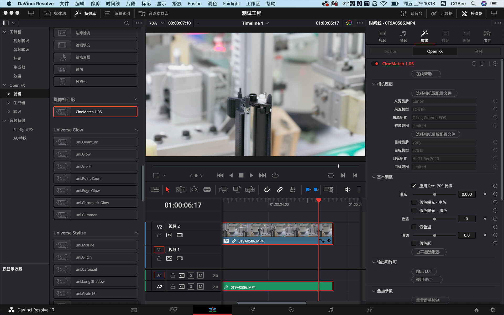Play the timeline forward
Screen dimensions: 504x315
(251, 175)
